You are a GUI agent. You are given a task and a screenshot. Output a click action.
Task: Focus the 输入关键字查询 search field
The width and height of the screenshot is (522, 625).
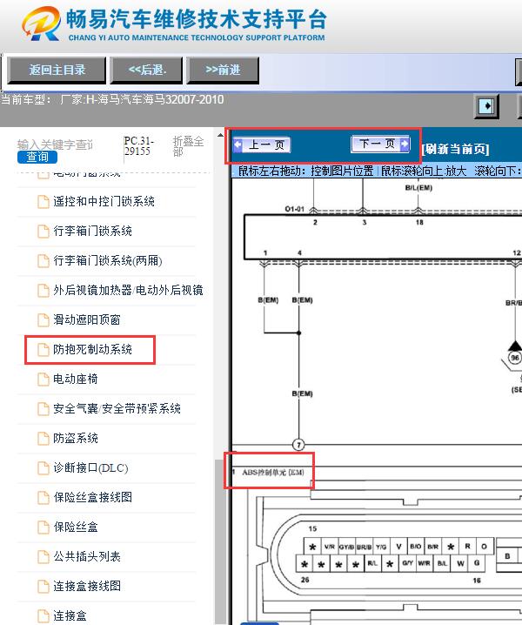[x=55, y=144]
